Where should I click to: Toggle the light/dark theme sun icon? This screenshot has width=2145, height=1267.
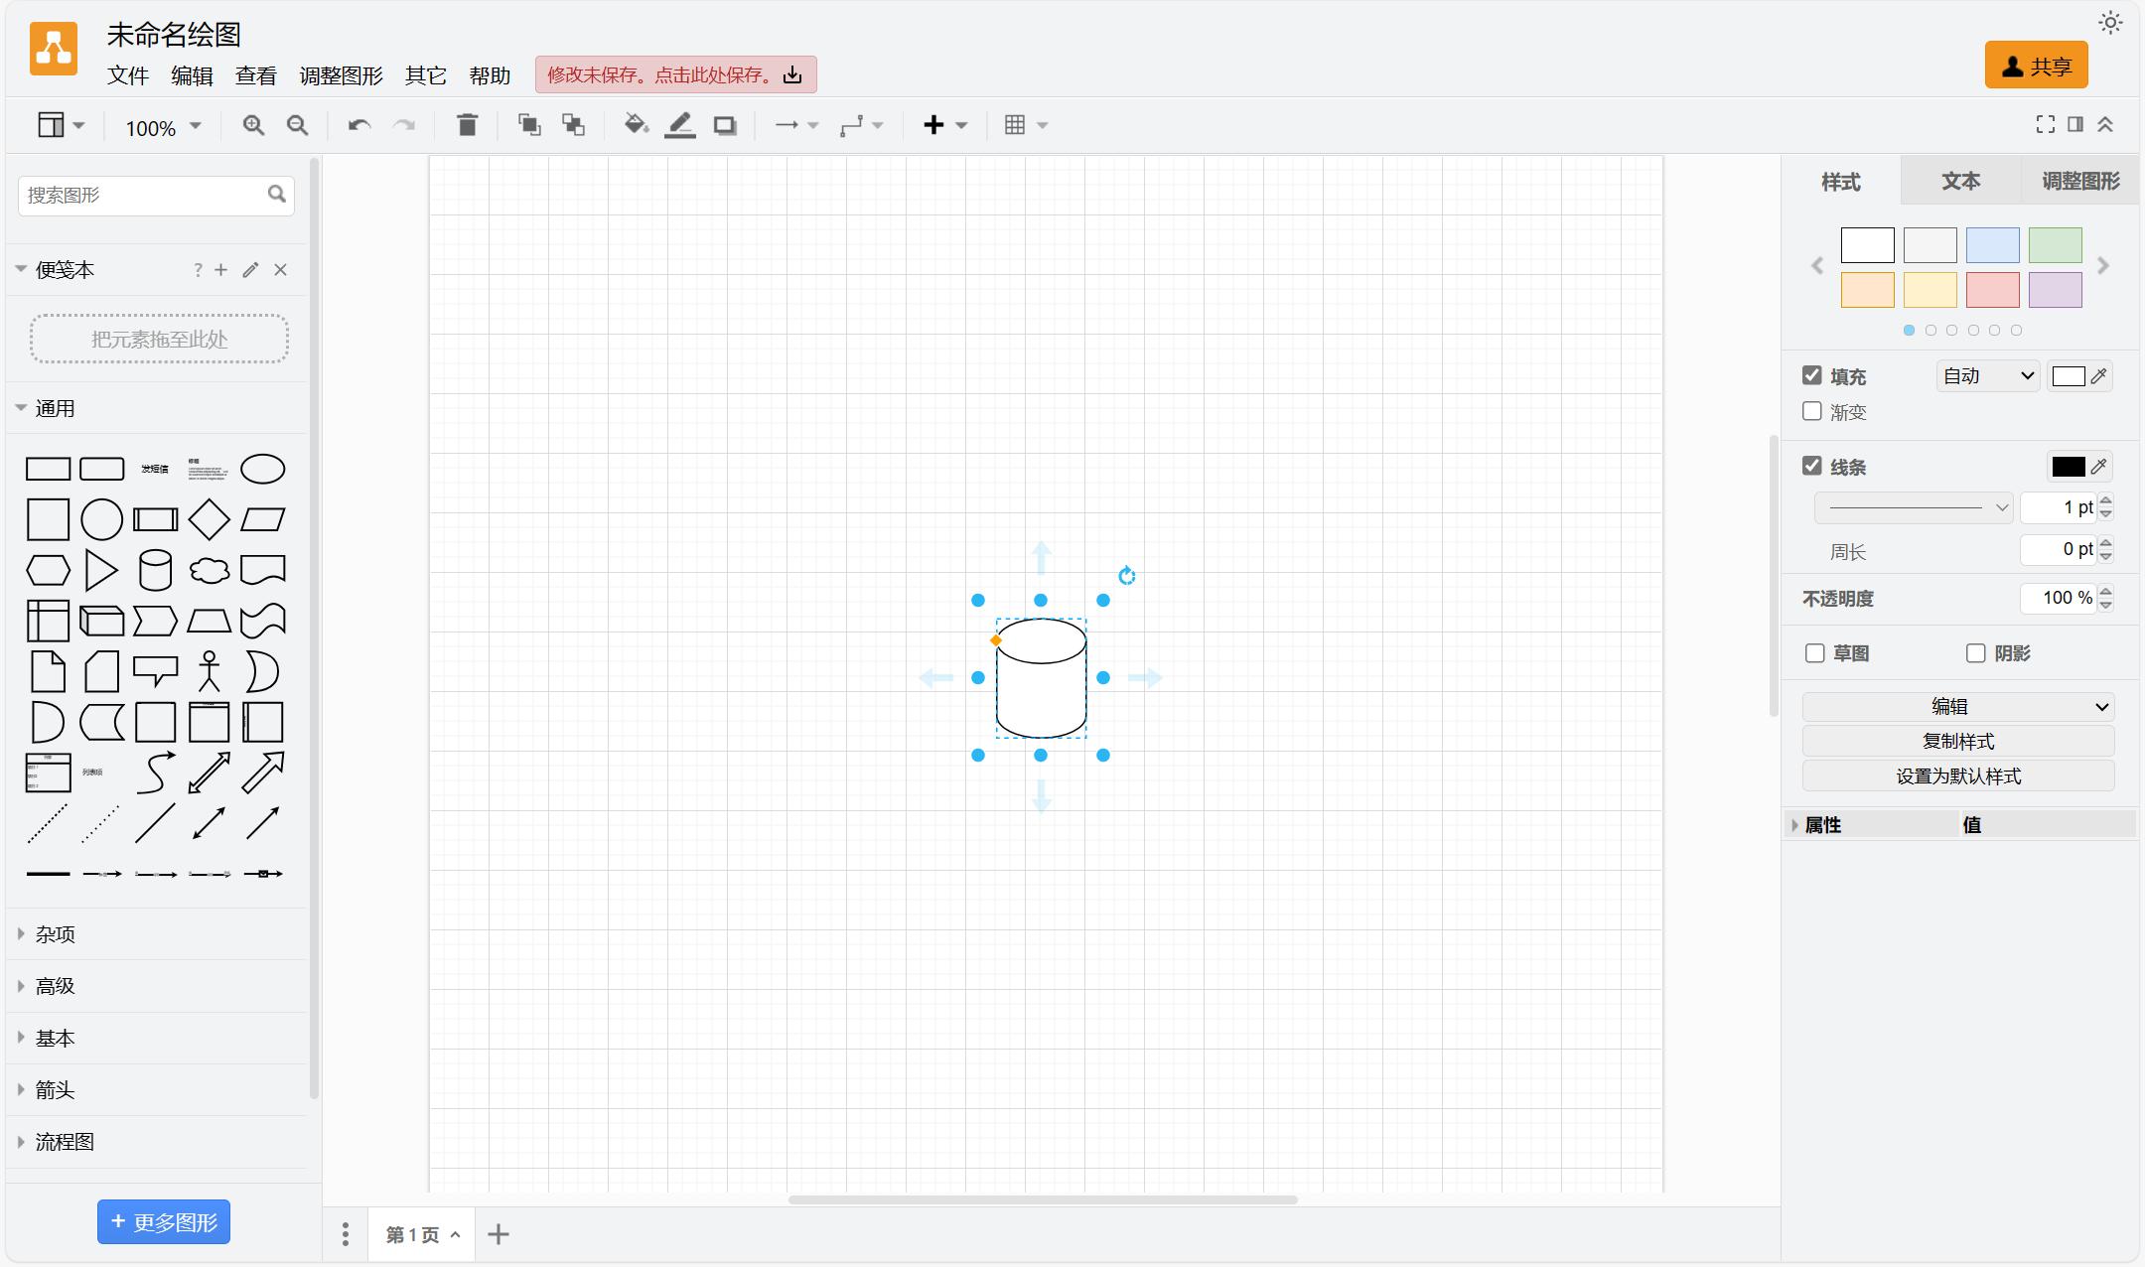coord(2110,23)
